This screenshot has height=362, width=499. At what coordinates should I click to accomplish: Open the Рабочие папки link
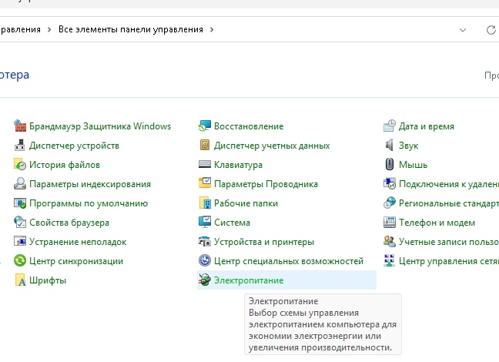246,203
